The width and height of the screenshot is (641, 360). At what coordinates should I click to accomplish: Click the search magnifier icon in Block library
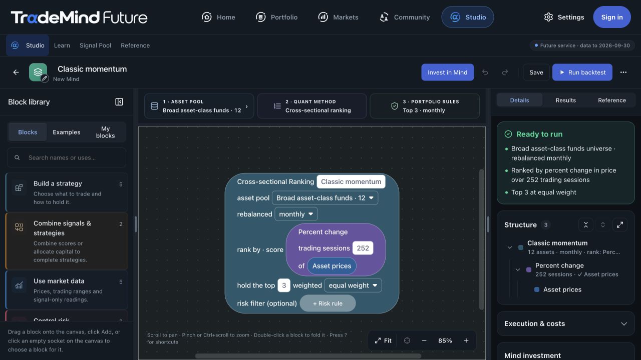pos(17,157)
